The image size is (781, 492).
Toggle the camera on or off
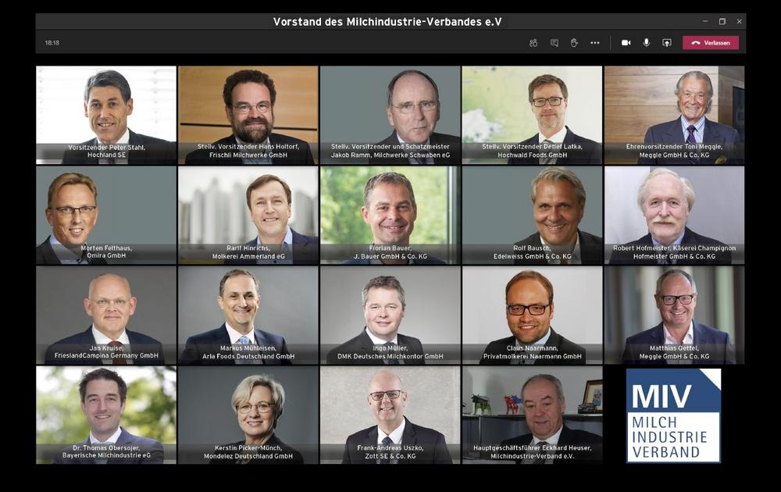[626, 43]
